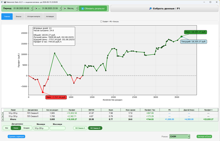Screen dimensions: 220x141
Task: Click the 15 р./30 р. limit cell
Action: (13, 116)
